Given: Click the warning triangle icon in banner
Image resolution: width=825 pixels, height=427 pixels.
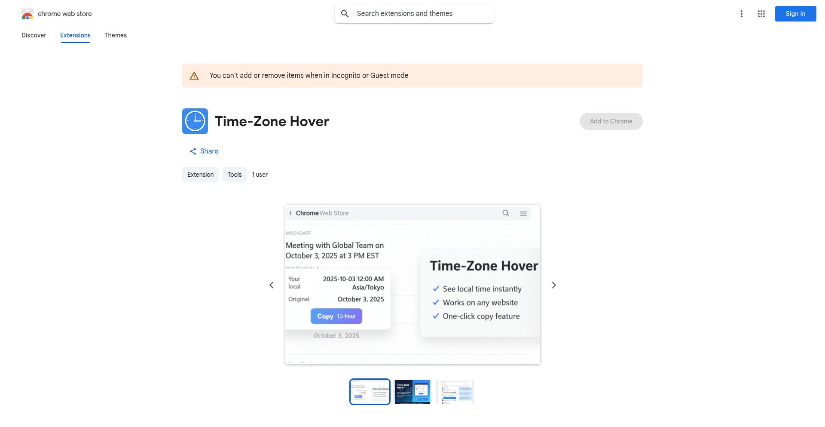Looking at the screenshot, I should (194, 76).
